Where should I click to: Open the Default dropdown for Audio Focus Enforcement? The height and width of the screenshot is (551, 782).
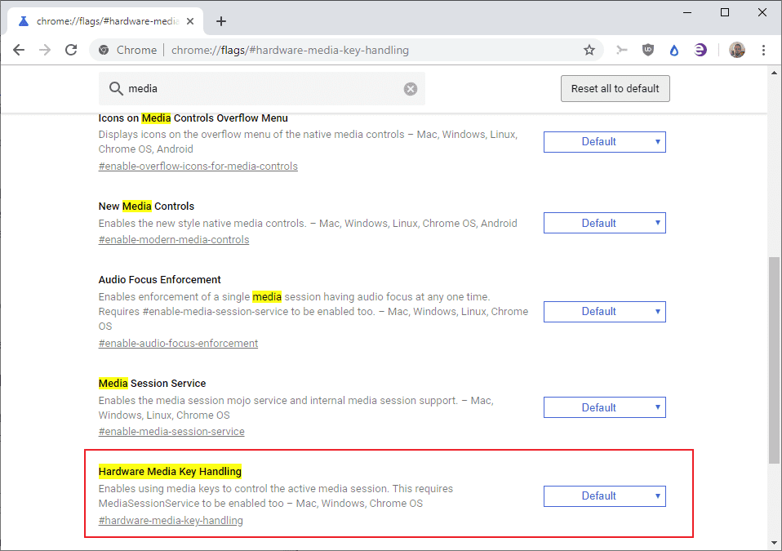click(604, 311)
